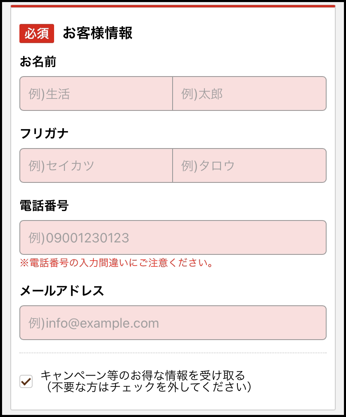Click the red 必須 badge

click(37, 34)
